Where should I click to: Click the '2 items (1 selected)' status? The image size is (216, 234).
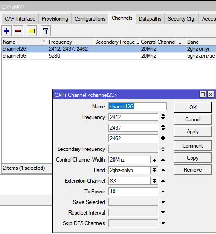[24, 168]
